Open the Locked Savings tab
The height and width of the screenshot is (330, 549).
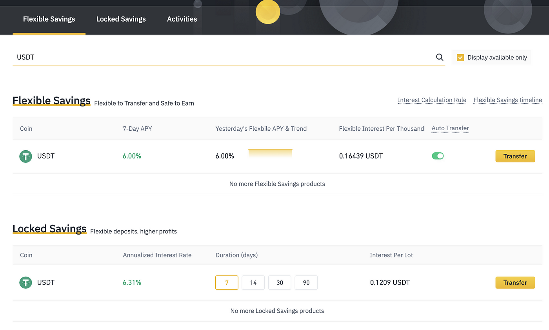121,19
